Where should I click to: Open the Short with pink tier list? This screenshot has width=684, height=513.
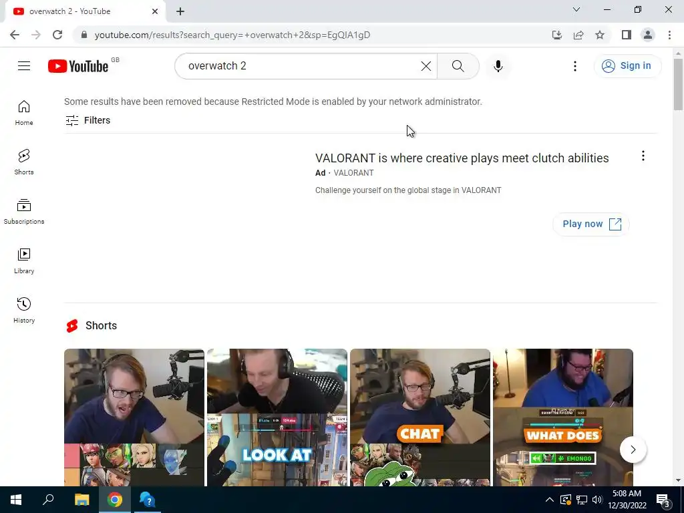(134, 417)
